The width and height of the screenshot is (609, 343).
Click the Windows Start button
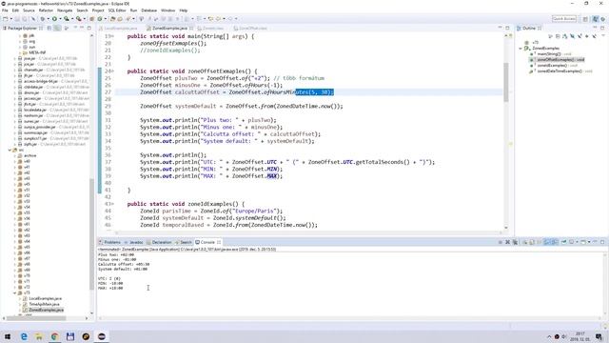click(x=8, y=336)
